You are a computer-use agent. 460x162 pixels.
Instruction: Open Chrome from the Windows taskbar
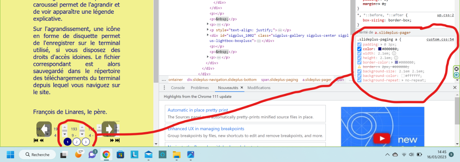(x=106, y=155)
